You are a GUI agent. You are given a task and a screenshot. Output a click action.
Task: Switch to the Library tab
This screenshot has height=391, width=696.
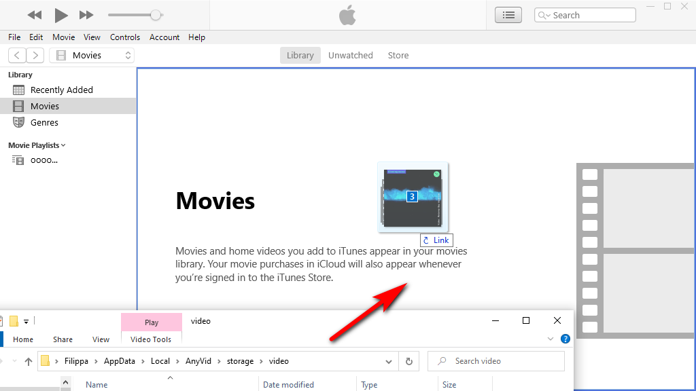tap(300, 56)
